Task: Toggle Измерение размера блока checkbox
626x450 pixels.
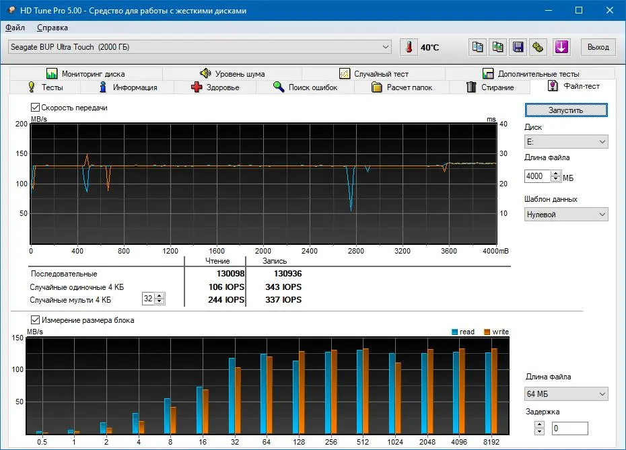Action: click(x=36, y=320)
